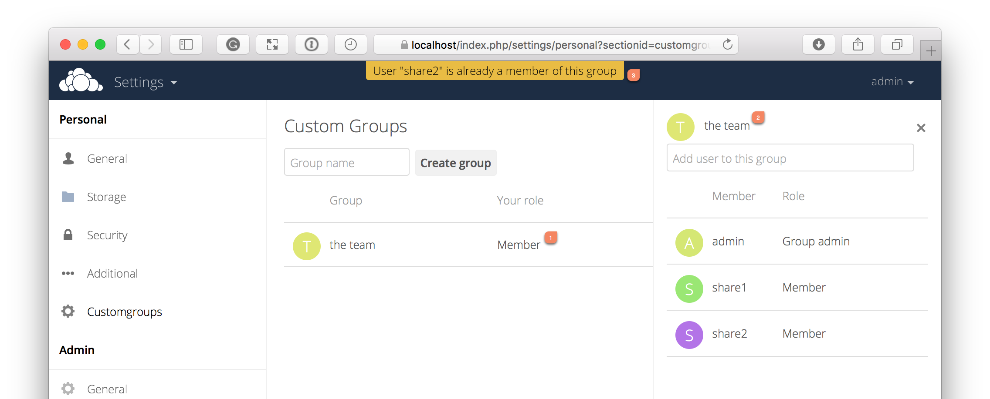Viewport: 990px width, 399px height.
Task: Dismiss the group details panel with X
Action: click(x=921, y=128)
